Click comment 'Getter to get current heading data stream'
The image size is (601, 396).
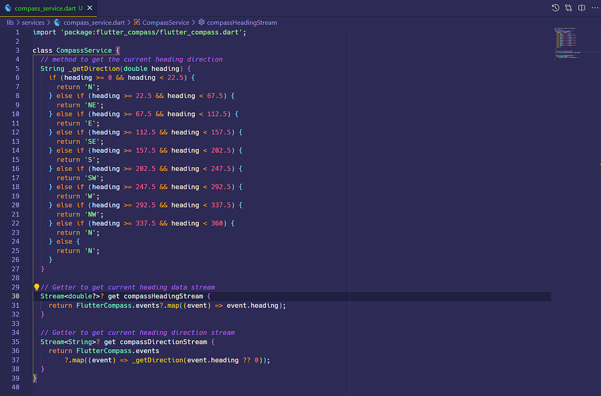click(127, 287)
